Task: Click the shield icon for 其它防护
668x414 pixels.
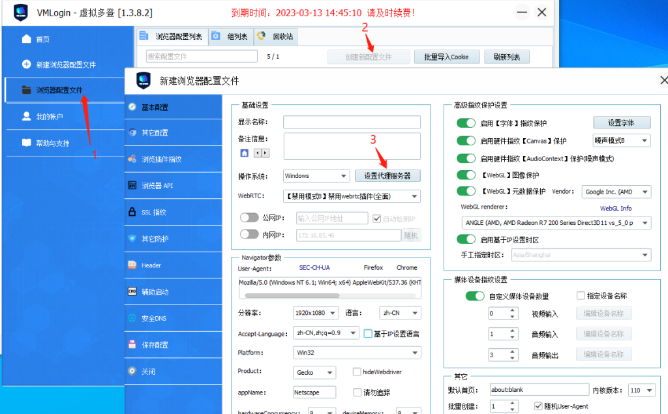Action: tap(132, 238)
